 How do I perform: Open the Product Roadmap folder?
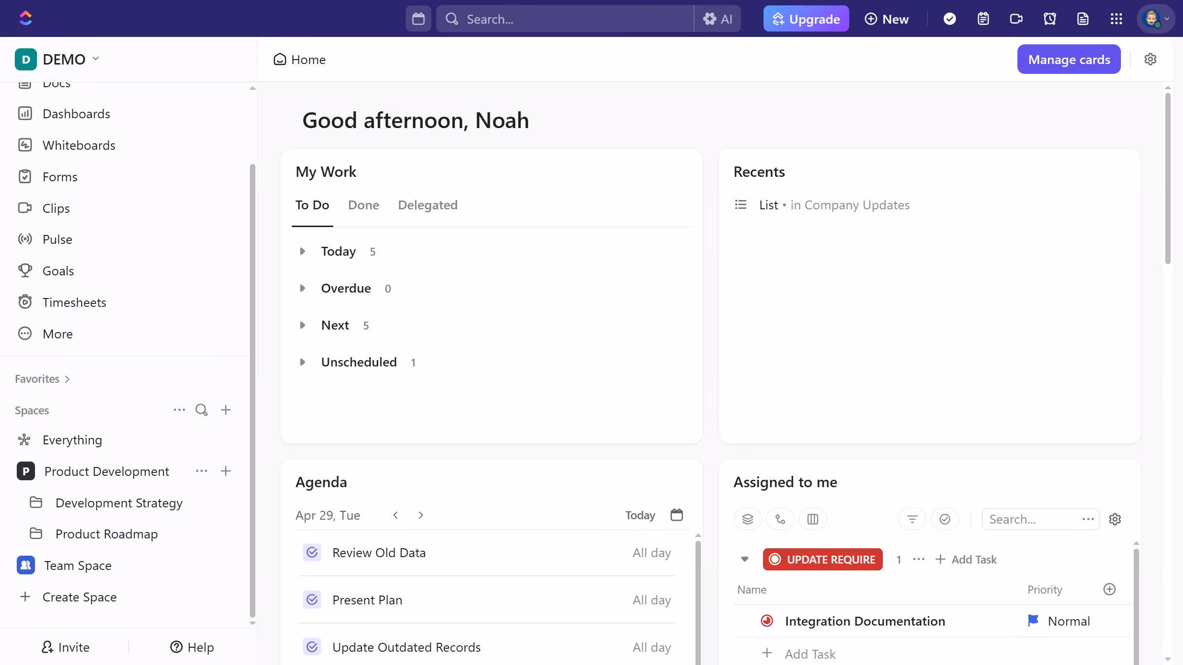click(x=106, y=534)
